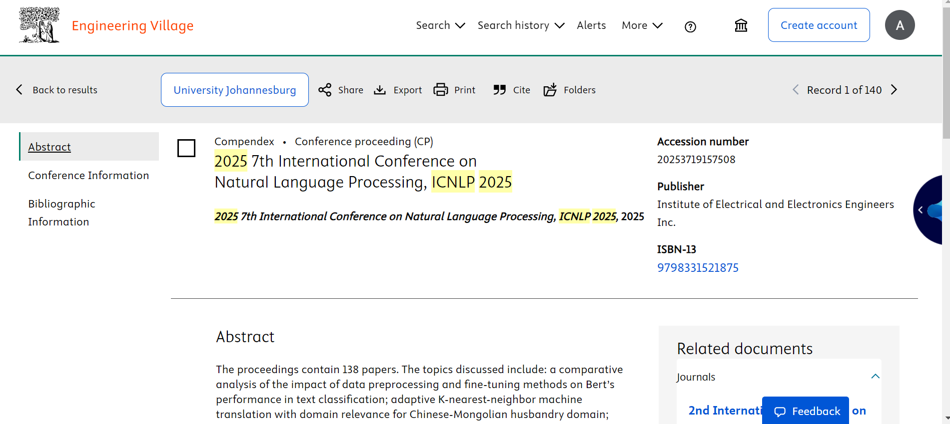Image resolution: width=950 pixels, height=424 pixels.
Task: Select the record checkbox
Action: click(x=186, y=148)
